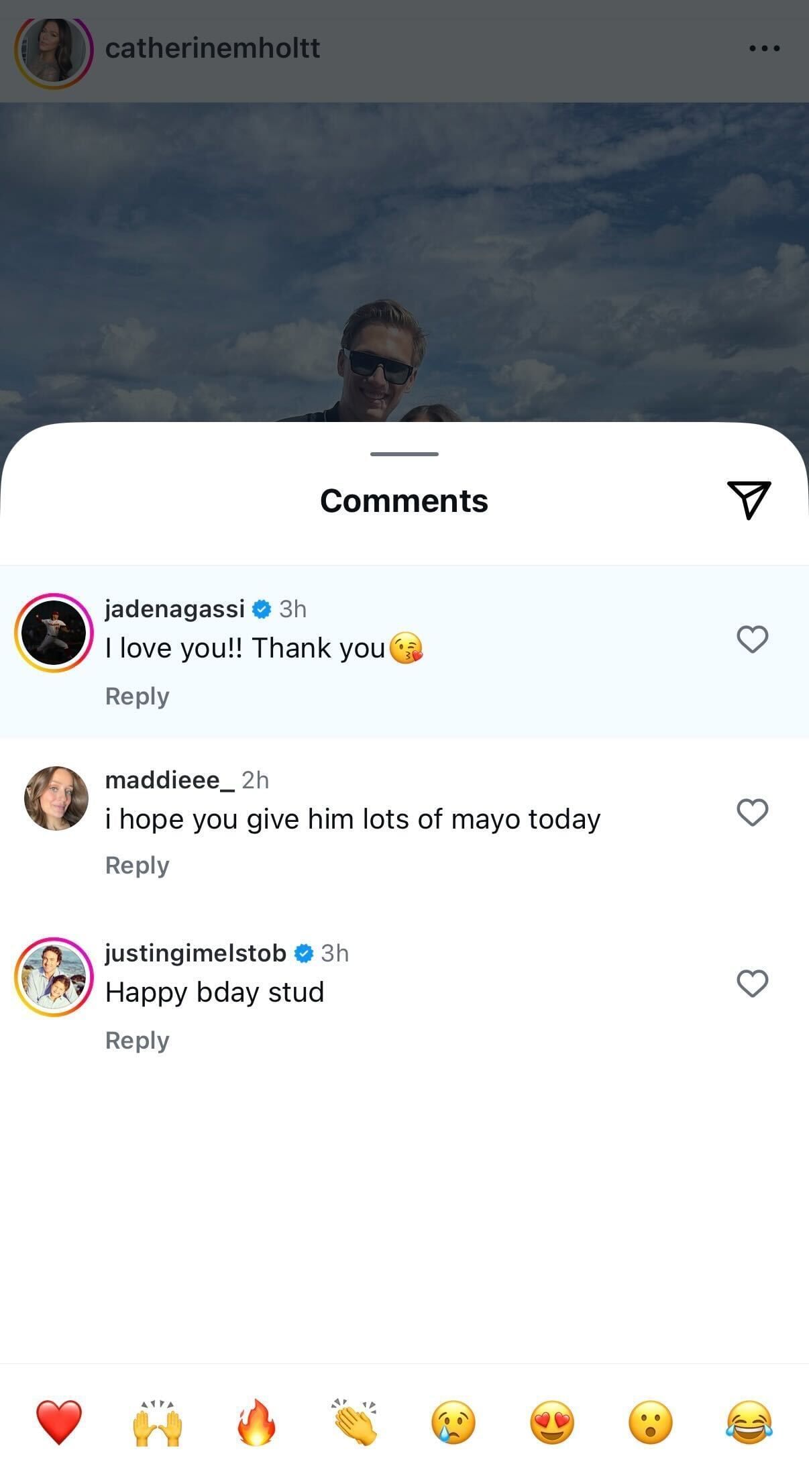Tap the comments sheet drag handle
The image size is (809, 1464).
[x=404, y=454]
